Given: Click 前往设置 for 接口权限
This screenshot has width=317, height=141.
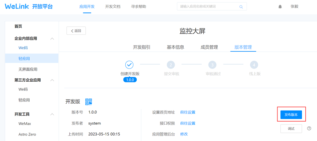Looking at the screenshot, I should coord(188,123).
